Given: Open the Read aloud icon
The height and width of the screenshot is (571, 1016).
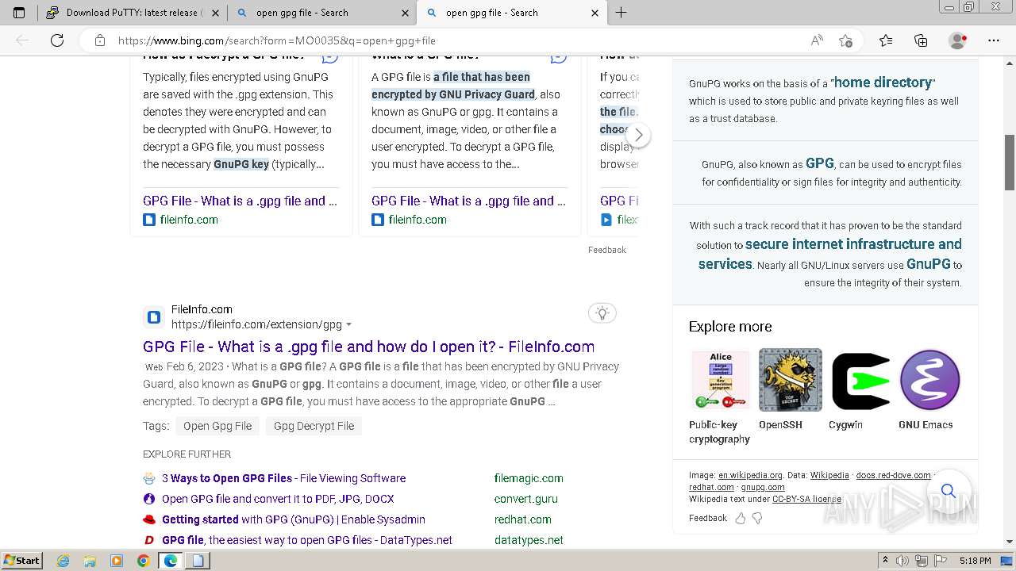Looking at the screenshot, I should point(817,40).
